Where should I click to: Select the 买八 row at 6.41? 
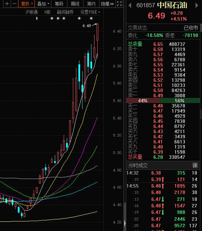click(163, 142)
